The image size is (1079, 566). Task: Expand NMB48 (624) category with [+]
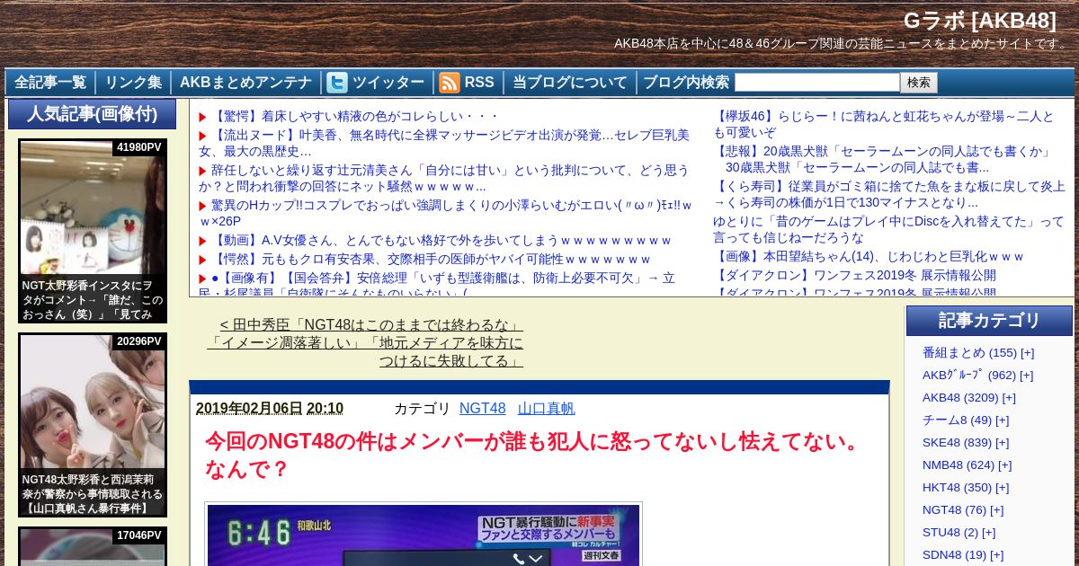pos(1005,465)
